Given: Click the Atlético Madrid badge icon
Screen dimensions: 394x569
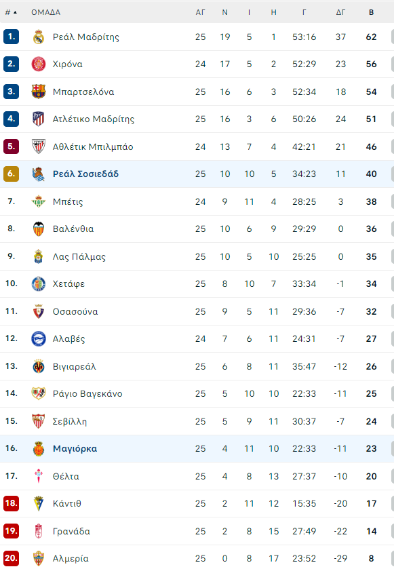Looking at the screenshot, I should point(39,119).
